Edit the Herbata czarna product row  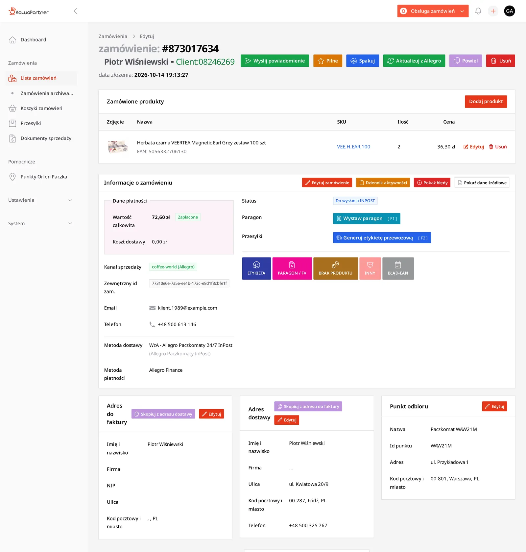tap(474, 147)
